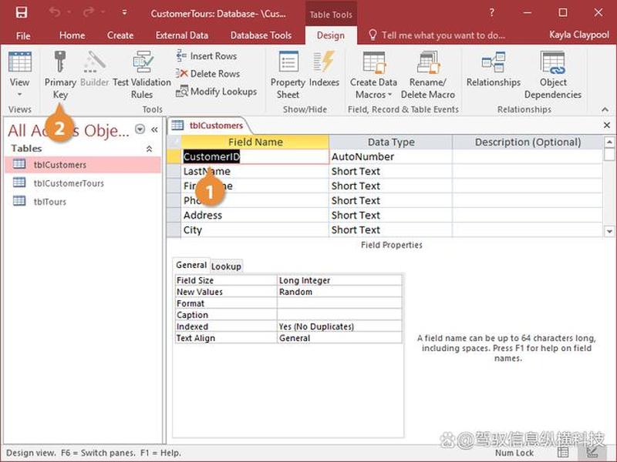Screen dimensions: 617x462
Task: Click the Undo arrow icon
Action: 54,12
